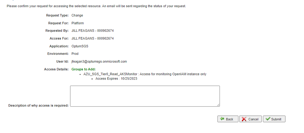Click the Requested By name value
Screen dimensions: 304x133
click(93, 31)
